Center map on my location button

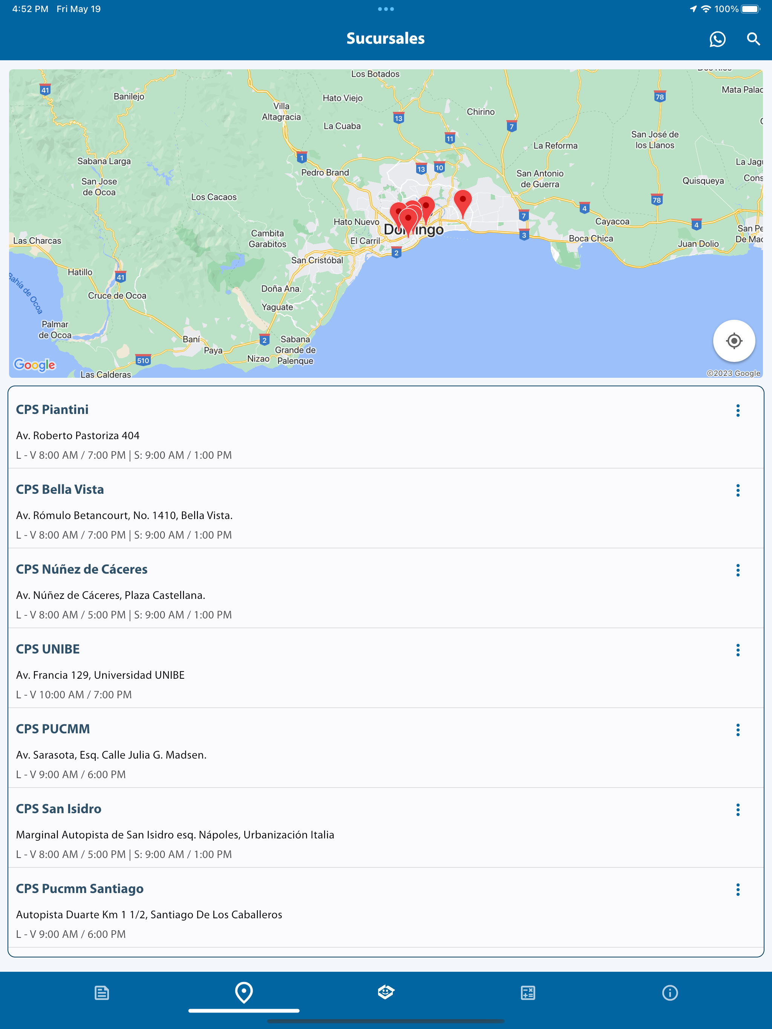[734, 340]
